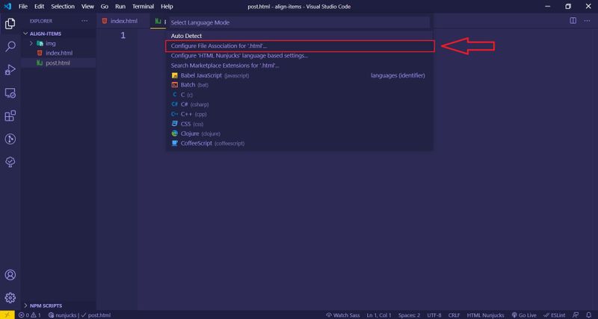Click the Accounts icon
Image resolution: width=598 pixels, height=319 pixels.
pyautogui.click(x=10, y=277)
